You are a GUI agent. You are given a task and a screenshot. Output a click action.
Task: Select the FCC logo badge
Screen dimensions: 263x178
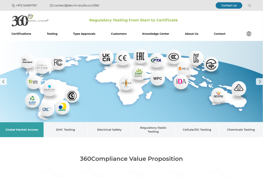tap(58, 63)
